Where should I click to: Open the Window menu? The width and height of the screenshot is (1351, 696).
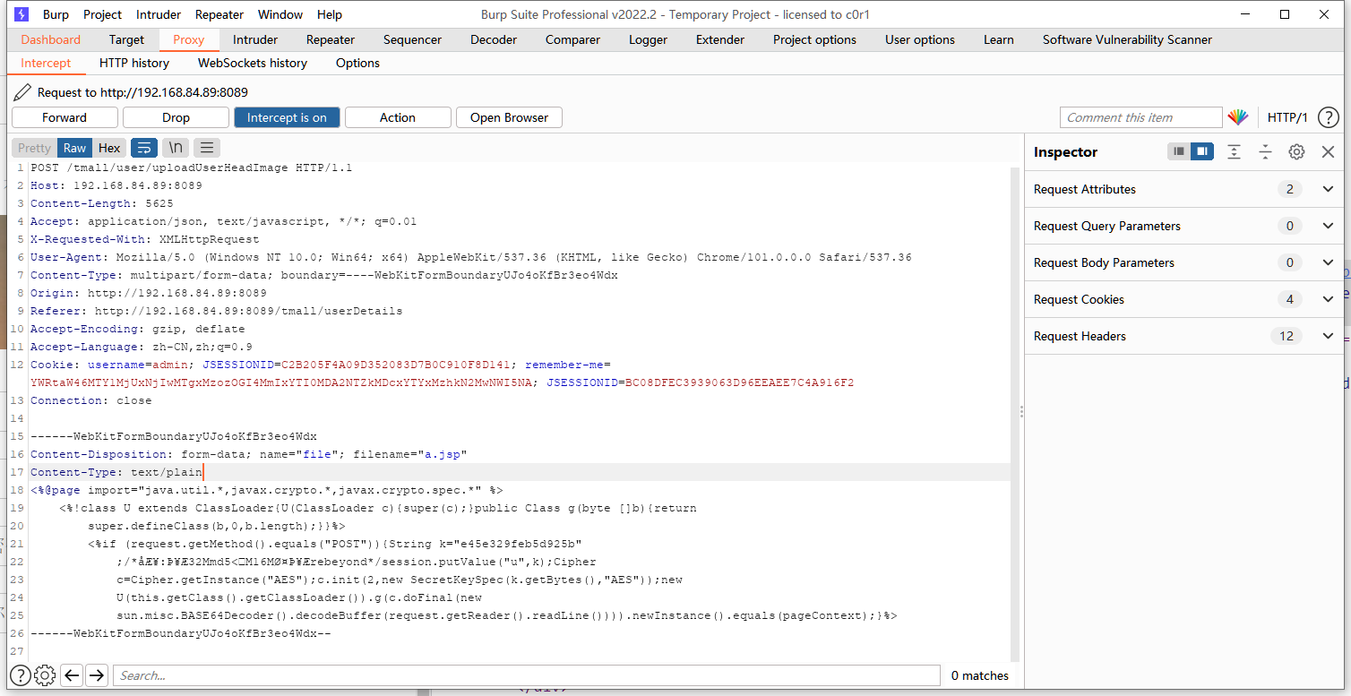(x=280, y=14)
